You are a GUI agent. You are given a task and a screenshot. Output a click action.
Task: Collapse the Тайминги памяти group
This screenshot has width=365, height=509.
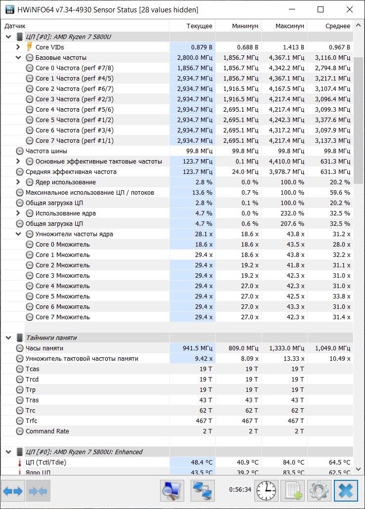(x=8, y=338)
